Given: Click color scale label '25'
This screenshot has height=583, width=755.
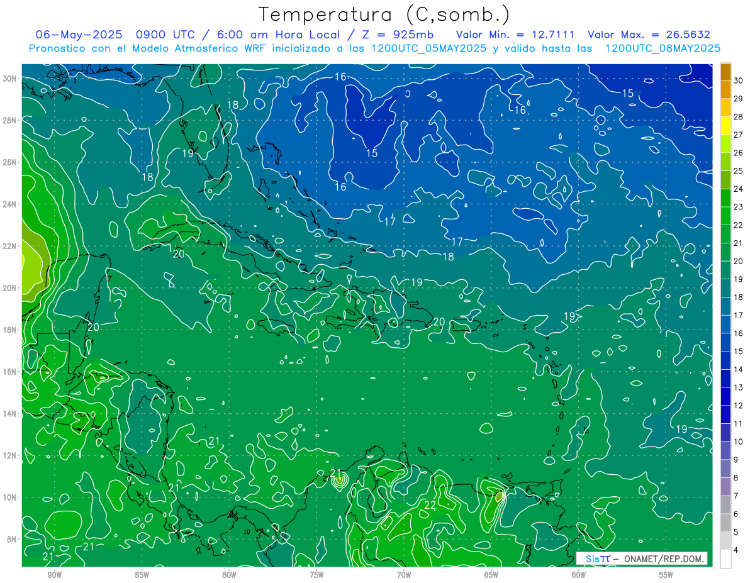Looking at the screenshot, I should pos(738,170).
